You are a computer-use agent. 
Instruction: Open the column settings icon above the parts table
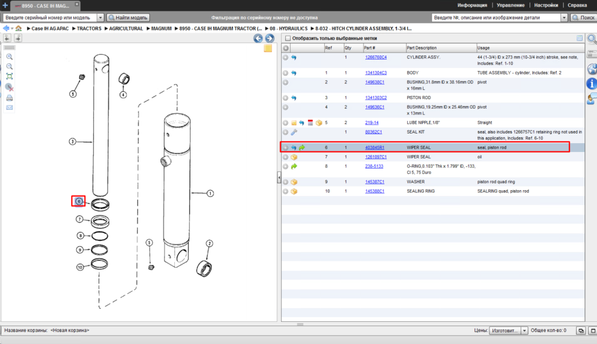click(580, 38)
